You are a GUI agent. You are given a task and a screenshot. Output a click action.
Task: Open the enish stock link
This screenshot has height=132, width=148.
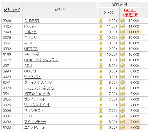tap(29, 43)
